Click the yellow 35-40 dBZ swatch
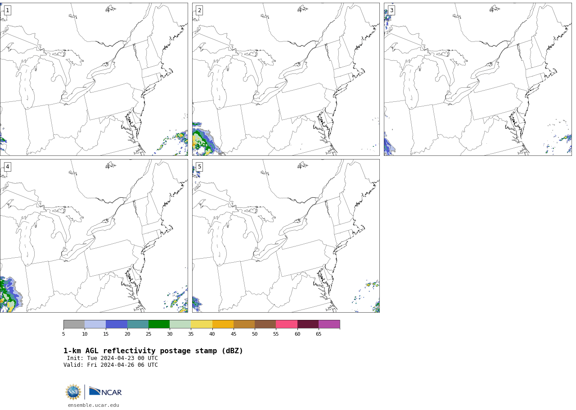The height and width of the screenshot is (410, 576). (x=202, y=324)
